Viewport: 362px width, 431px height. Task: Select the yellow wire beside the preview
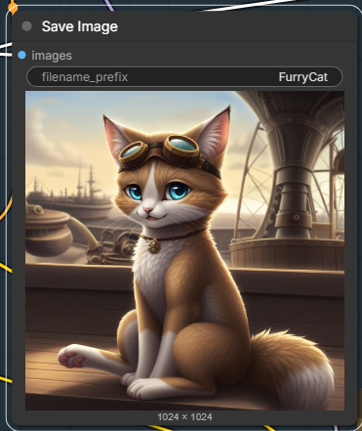[x=6, y=267]
